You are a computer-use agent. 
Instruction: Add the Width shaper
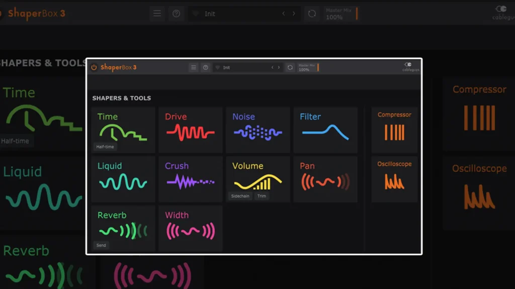tap(191, 228)
